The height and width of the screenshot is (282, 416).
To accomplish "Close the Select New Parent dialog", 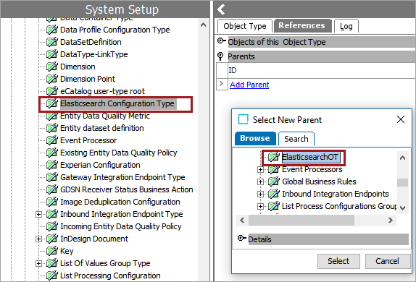I will (401, 119).
